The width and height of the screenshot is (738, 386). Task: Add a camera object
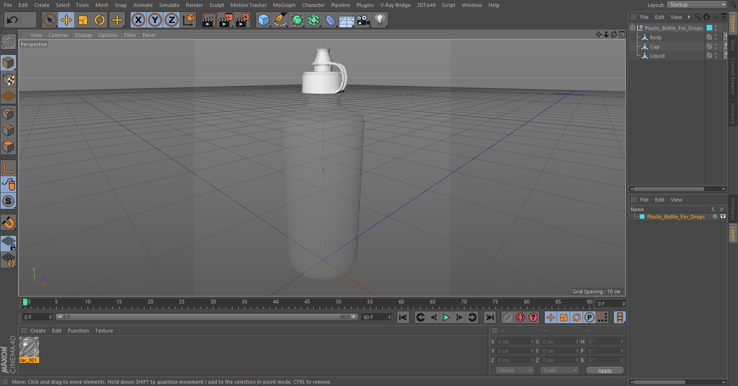pyautogui.click(x=363, y=20)
